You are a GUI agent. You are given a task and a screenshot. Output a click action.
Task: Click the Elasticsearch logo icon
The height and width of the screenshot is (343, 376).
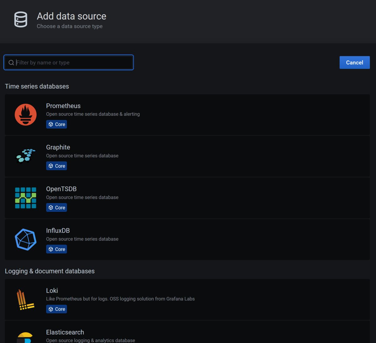[25, 338]
